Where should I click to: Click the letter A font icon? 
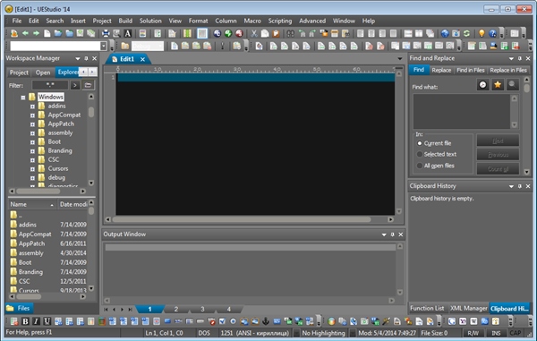point(127,33)
